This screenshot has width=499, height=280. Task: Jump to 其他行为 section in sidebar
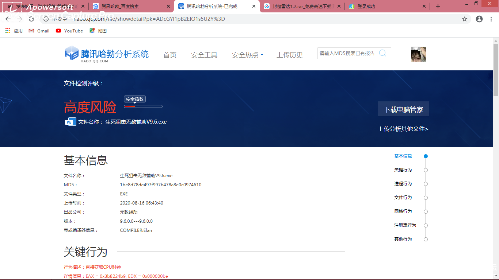point(403,239)
